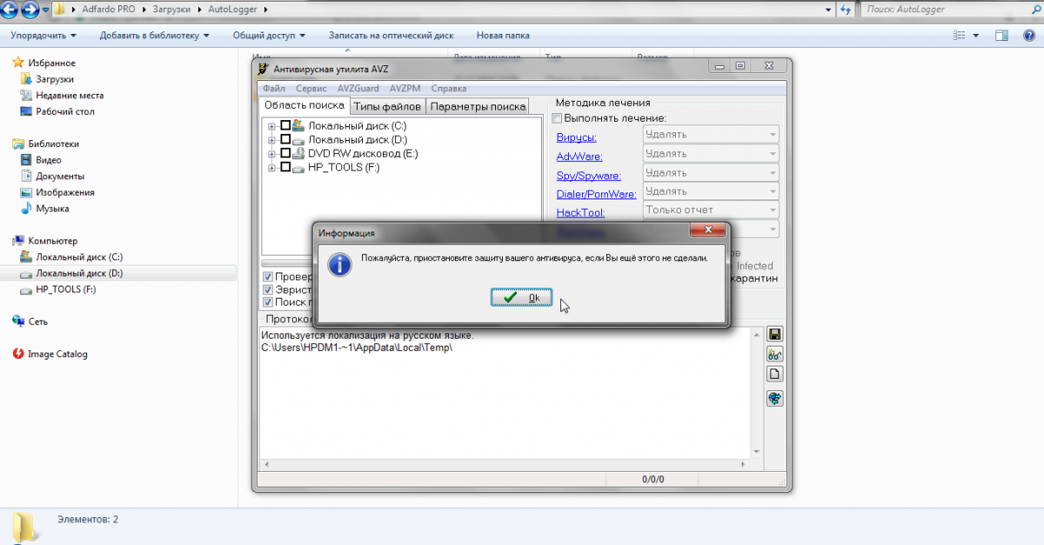This screenshot has width=1044, height=545.
Task: Click Записать на оптический диск in Explorer
Action: pyautogui.click(x=391, y=36)
